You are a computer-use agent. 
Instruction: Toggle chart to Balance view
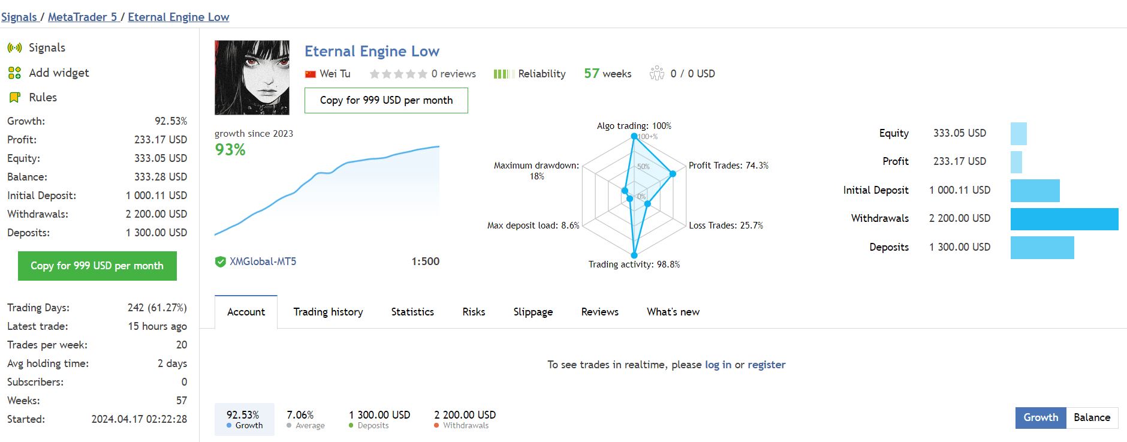point(1092,418)
